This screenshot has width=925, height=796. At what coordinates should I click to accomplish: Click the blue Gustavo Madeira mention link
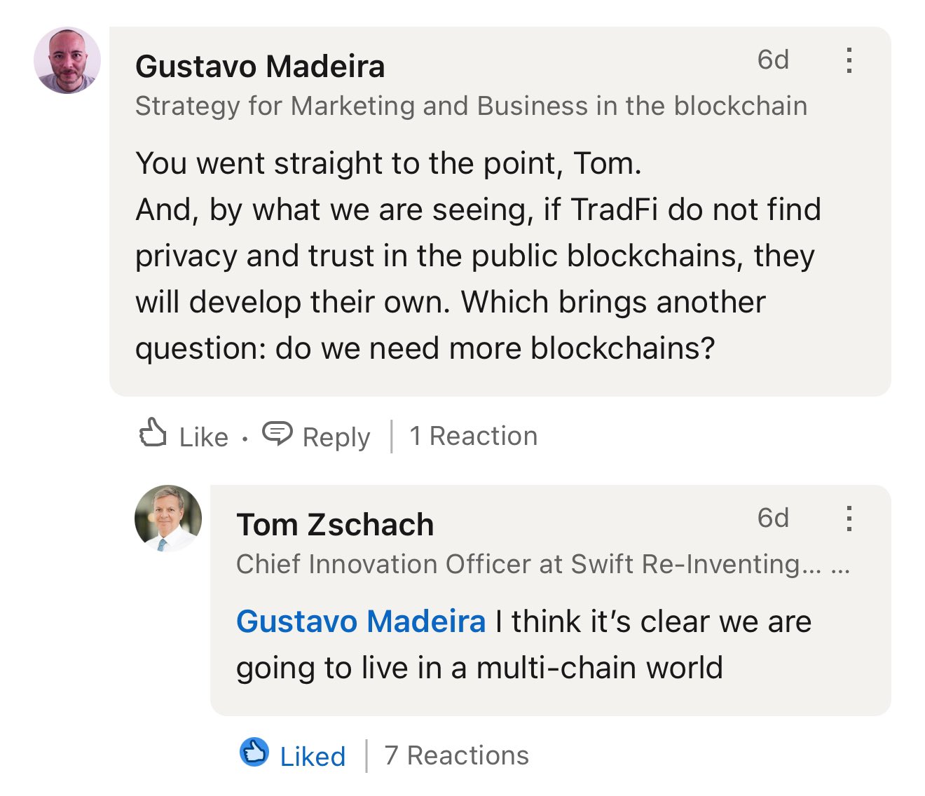click(x=361, y=622)
